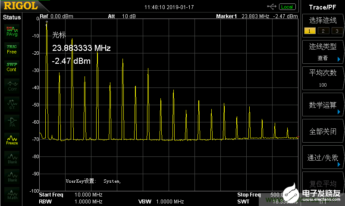
Task: Click the Trace/PF menu title
Action: [x=323, y=7]
